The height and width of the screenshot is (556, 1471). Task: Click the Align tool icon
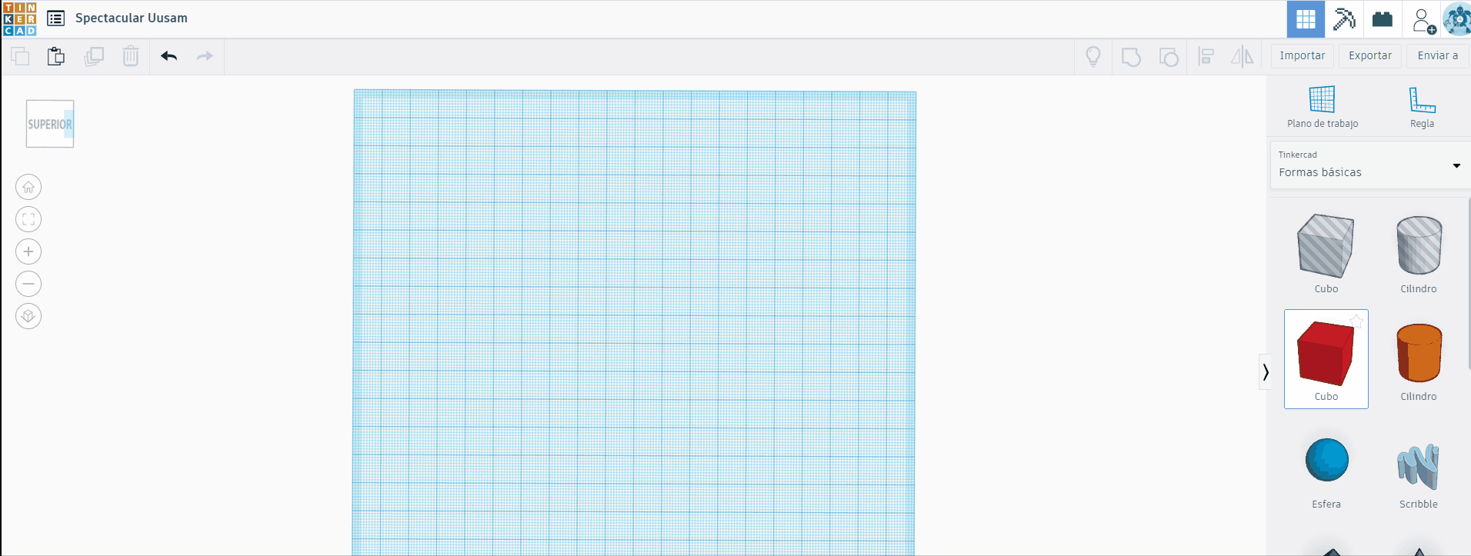(1206, 56)
